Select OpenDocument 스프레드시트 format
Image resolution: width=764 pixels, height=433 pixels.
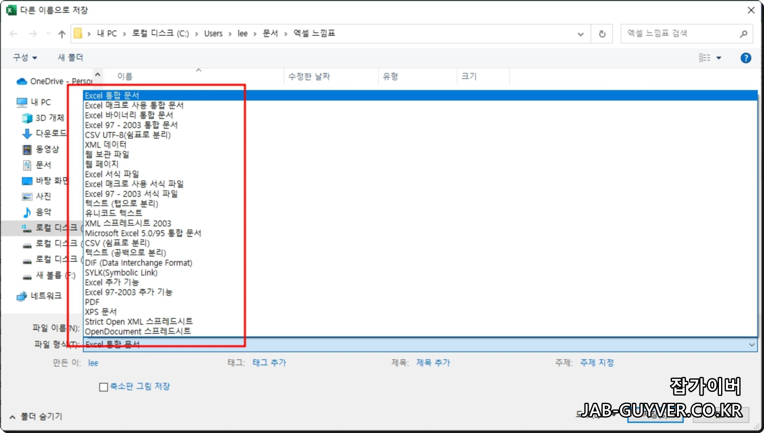[420, 331]
